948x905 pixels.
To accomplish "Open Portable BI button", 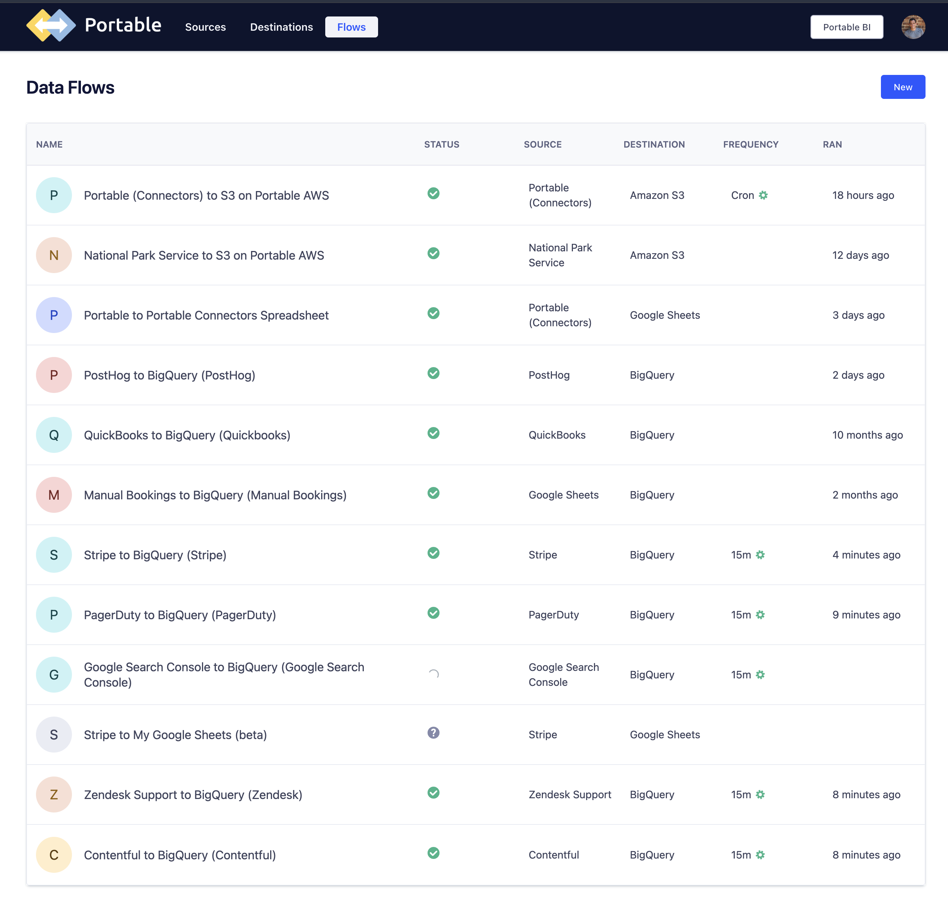I will tap(847, 27).
